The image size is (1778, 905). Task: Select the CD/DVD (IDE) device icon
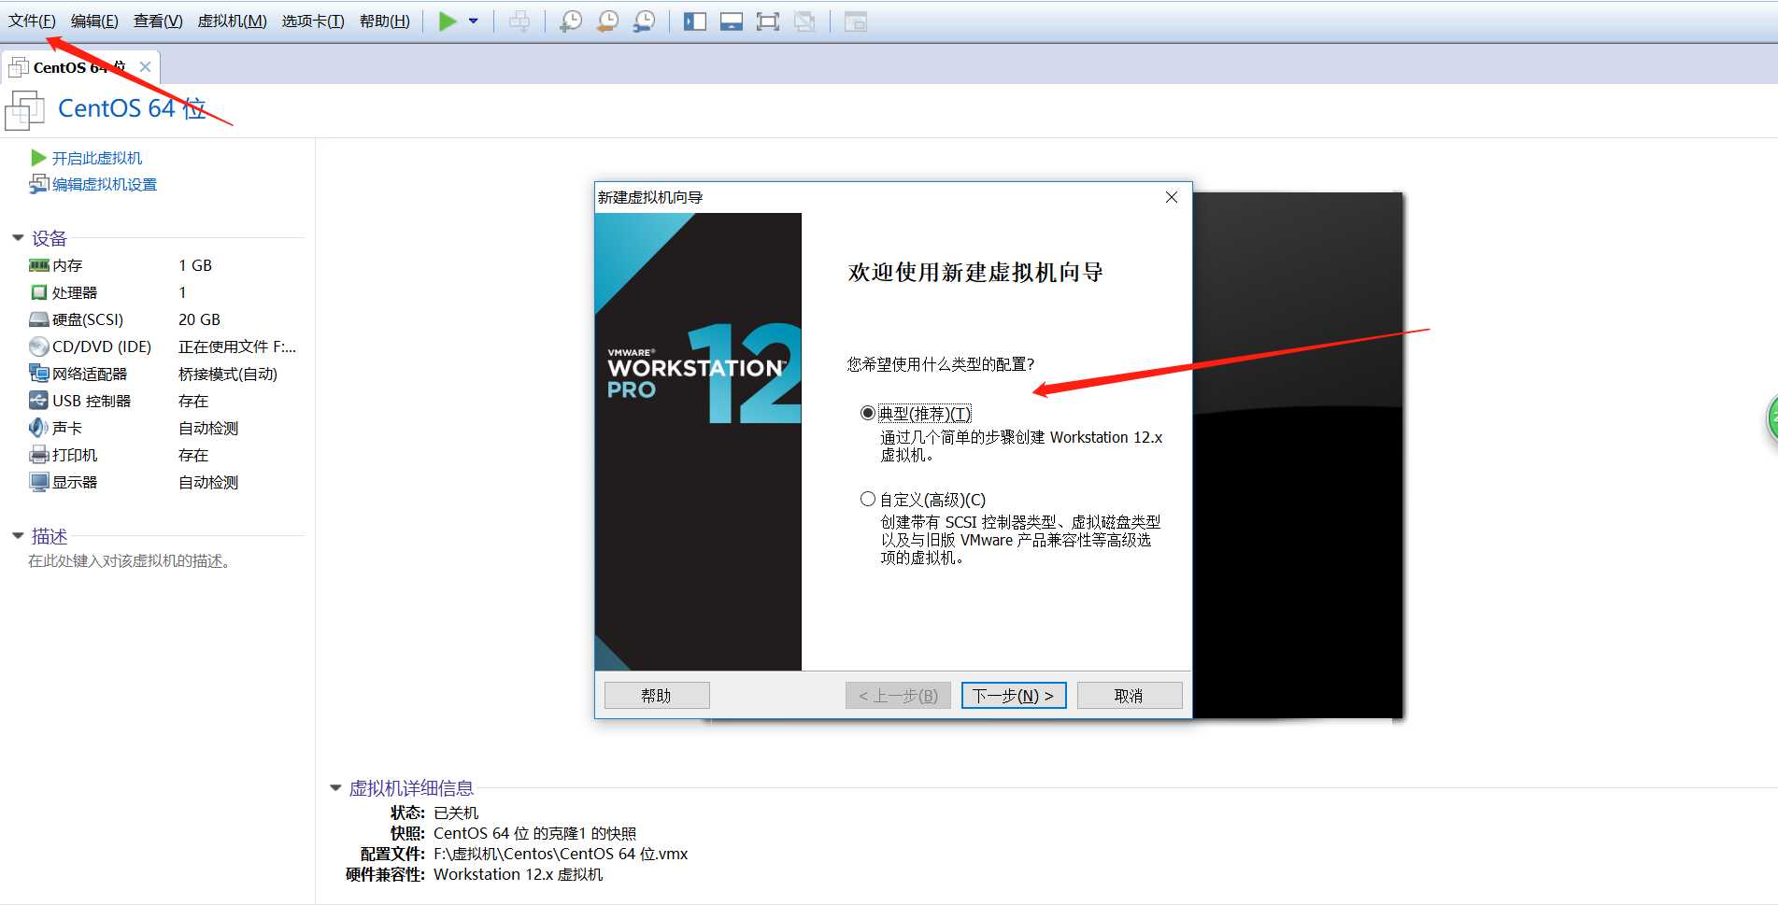pos(38,346)
